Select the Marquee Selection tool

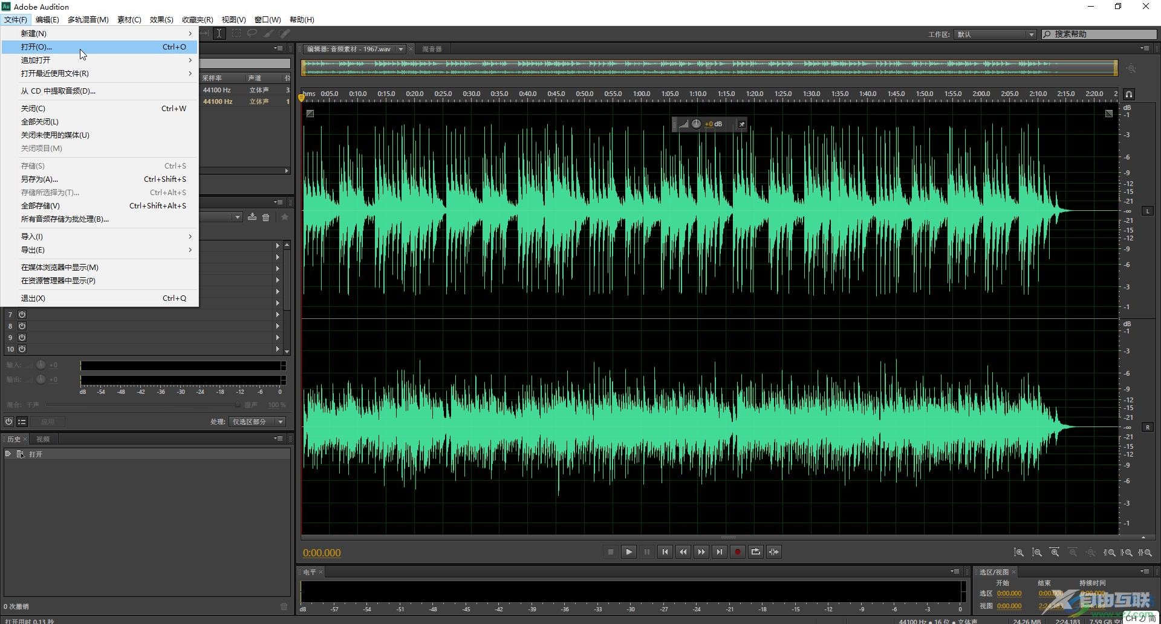tap(236, 34)
